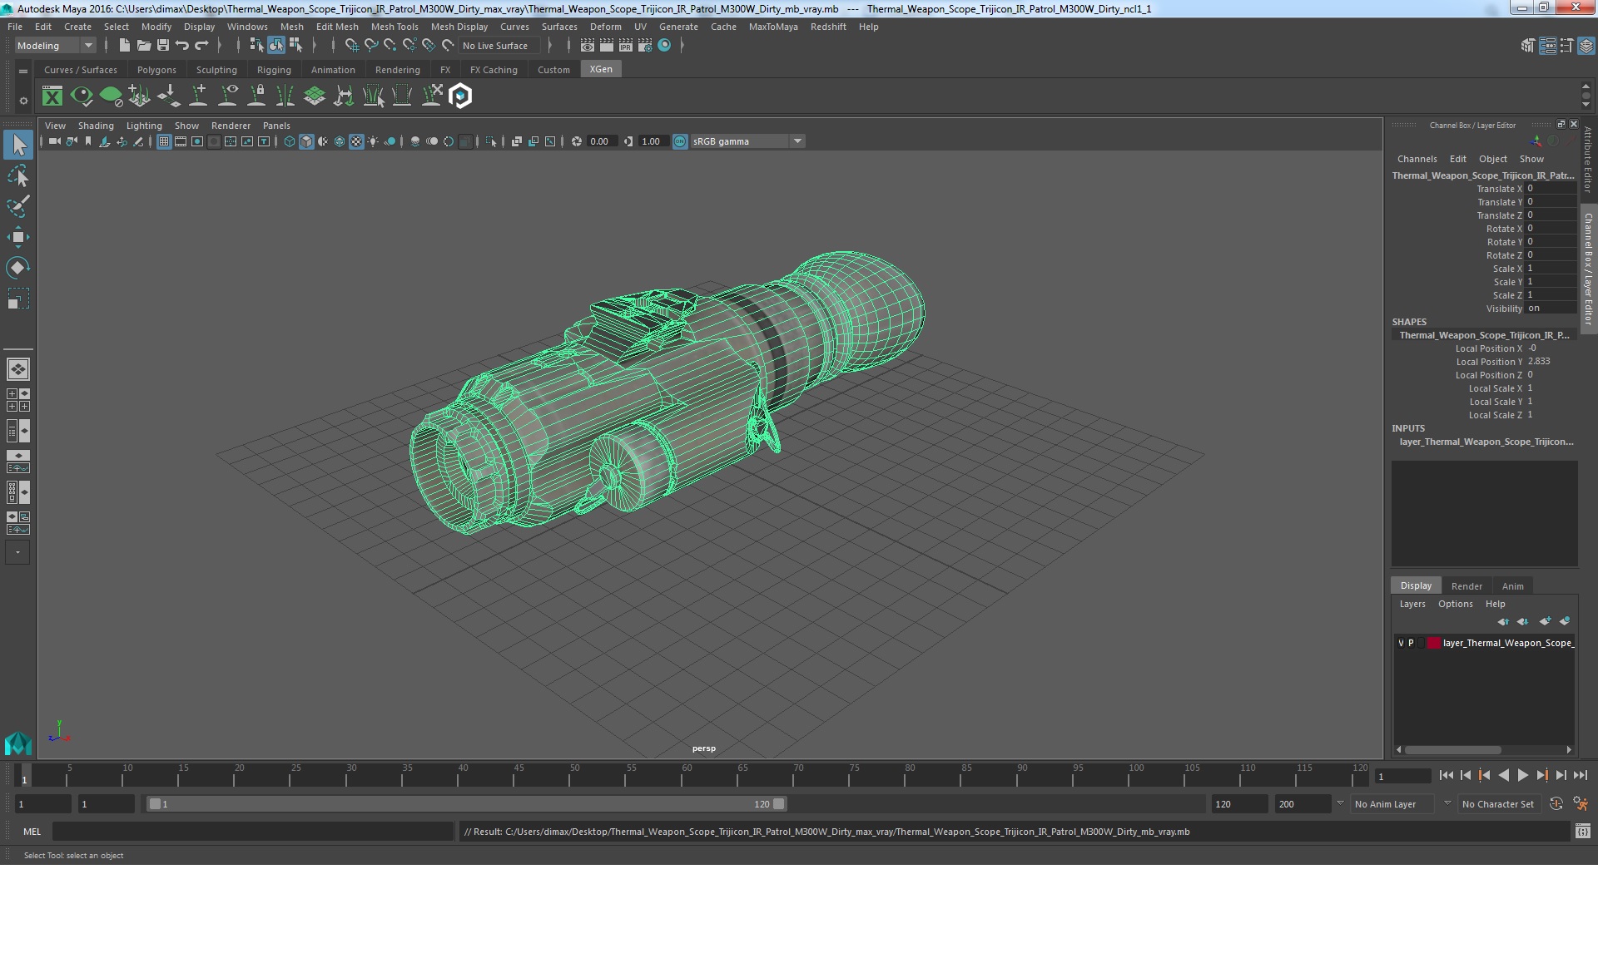Open shelf options gear menu

[23, 101]
